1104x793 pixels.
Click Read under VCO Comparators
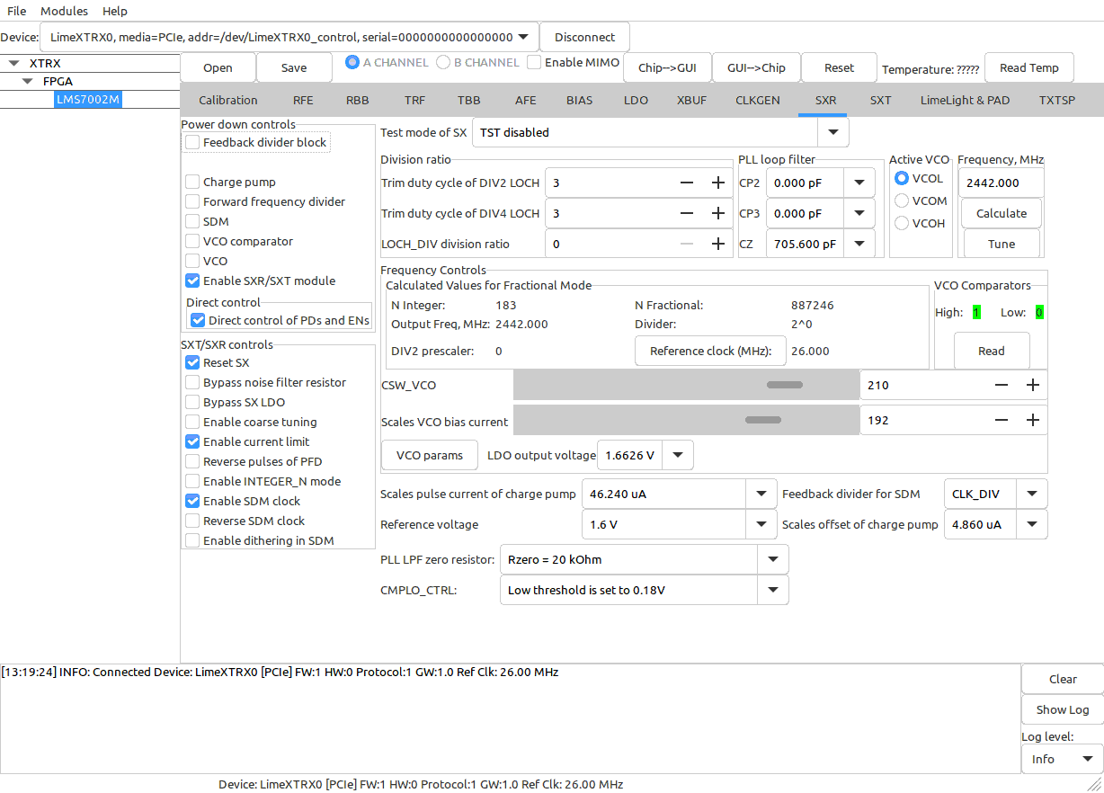click(x=992, y=351)
